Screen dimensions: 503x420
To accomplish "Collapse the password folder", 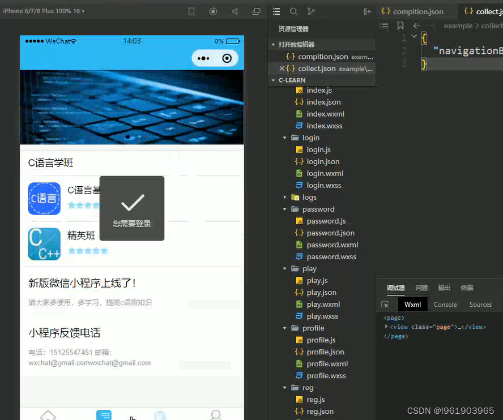I will pyautogui.click(x=284, y=209).
